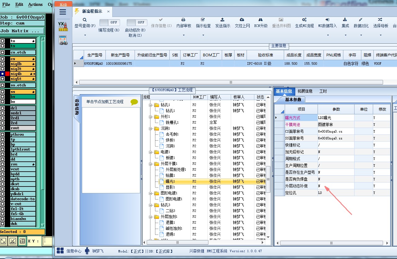The height and width of the screenshot is (259, 397).
Task: Open the dropdown arrow under 数据对比
Action: (361, 35)
